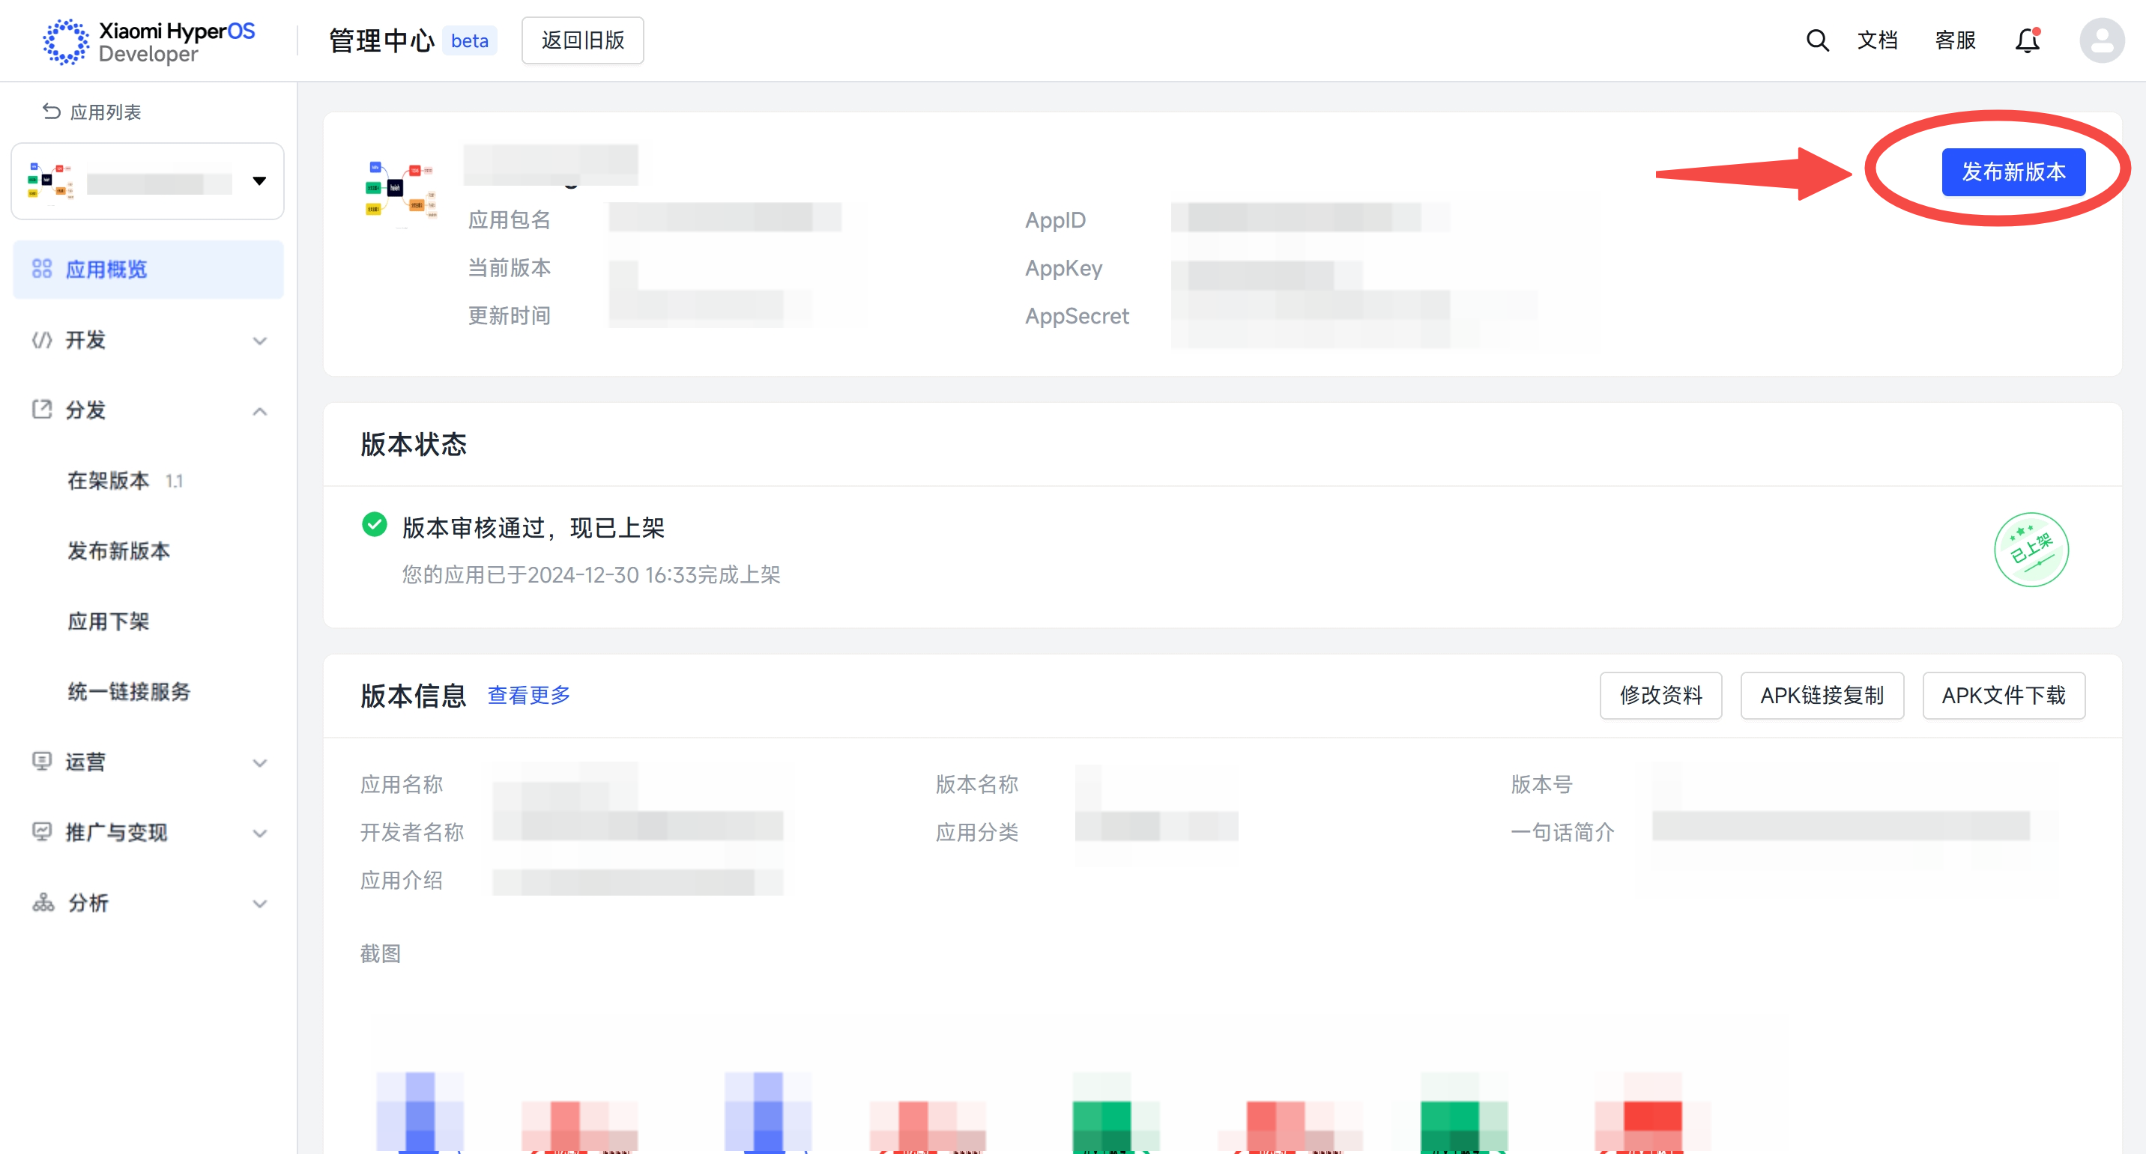The height and width of the screenshot is (1154, 2146).
Task: Open the notification bell
Action: pyautogui.click(x=2027, y=40)
